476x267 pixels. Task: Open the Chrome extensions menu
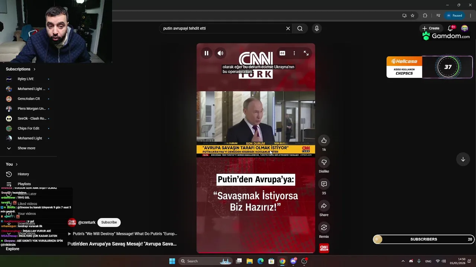point(425,16)
